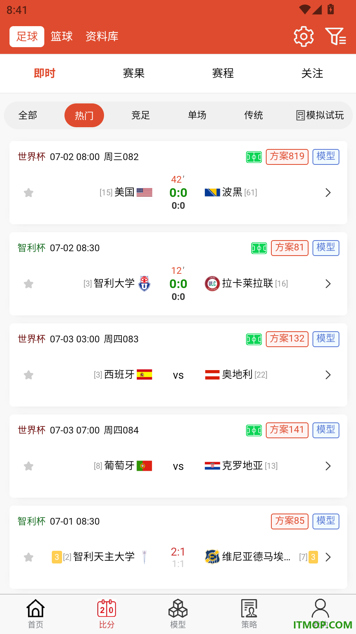Switch to the 赛果 tab

coord(134,73)
